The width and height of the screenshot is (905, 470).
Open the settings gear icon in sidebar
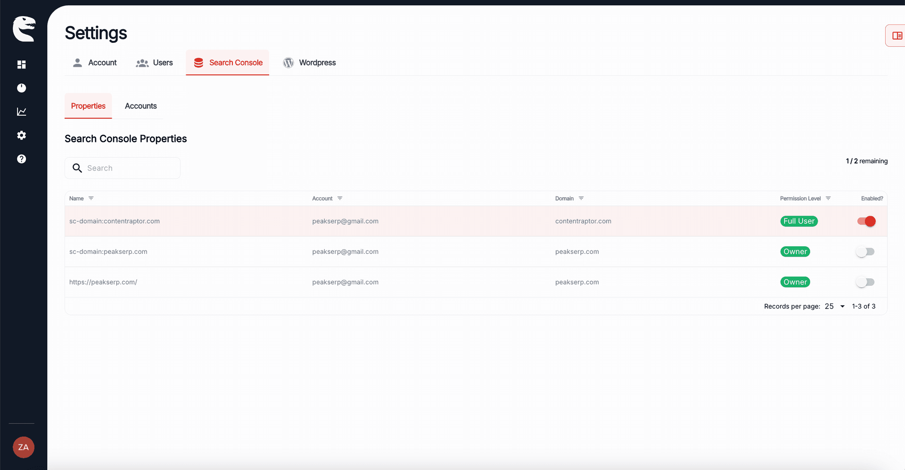coord(21,135)
